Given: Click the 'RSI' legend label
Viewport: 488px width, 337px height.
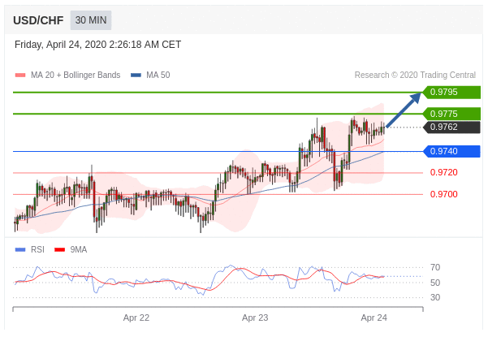Looking at the screenshot, I should pyautogui.click(x=37, y=249).
